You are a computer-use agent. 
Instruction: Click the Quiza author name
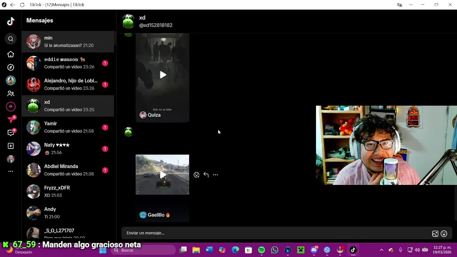tap(154, 115)
